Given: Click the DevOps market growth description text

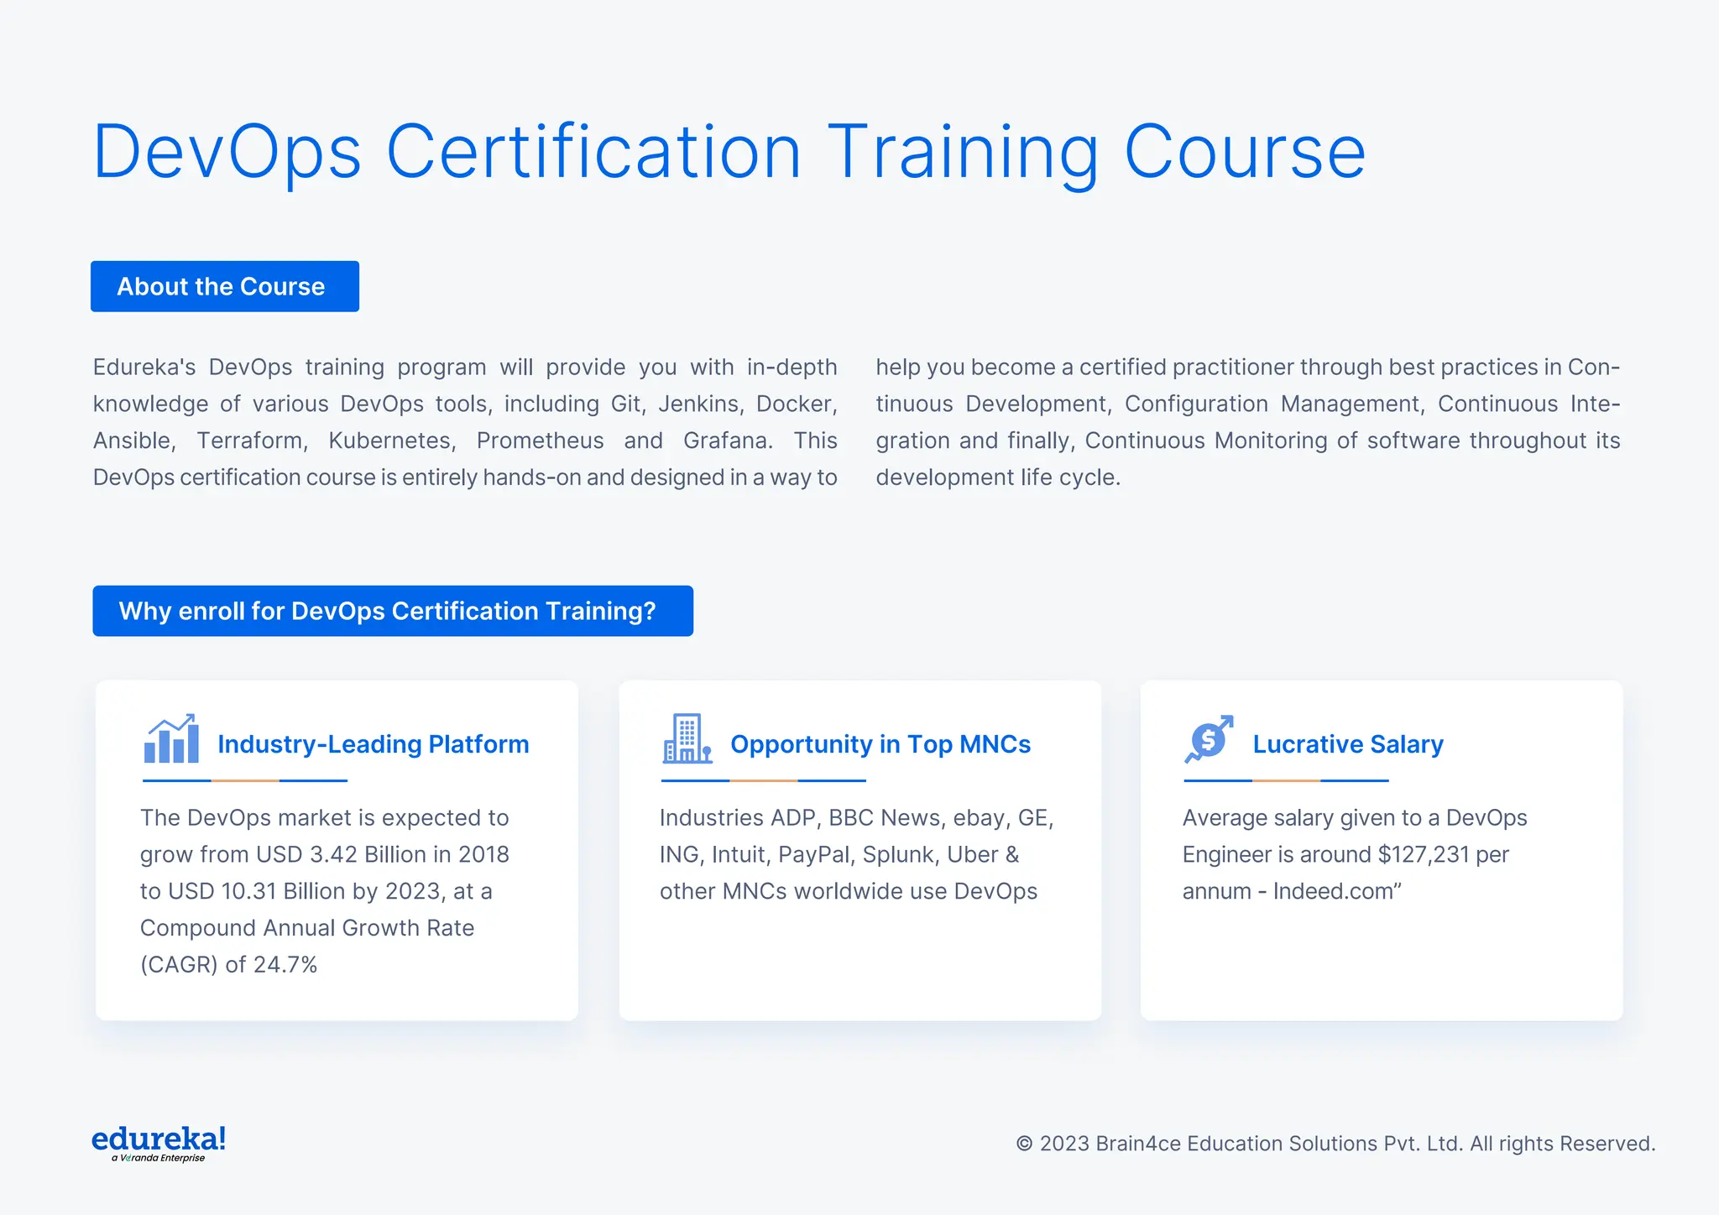Looking at the screenshot, I should coord(324,890).
